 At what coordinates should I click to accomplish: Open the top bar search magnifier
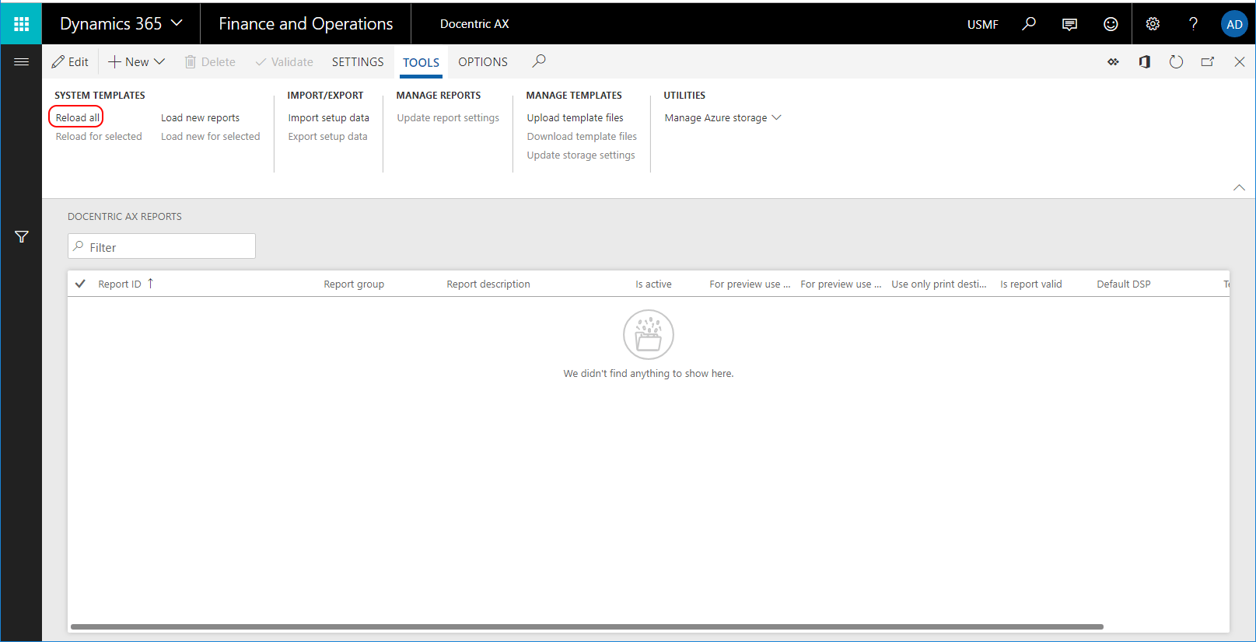click(x=1028, y=24)
